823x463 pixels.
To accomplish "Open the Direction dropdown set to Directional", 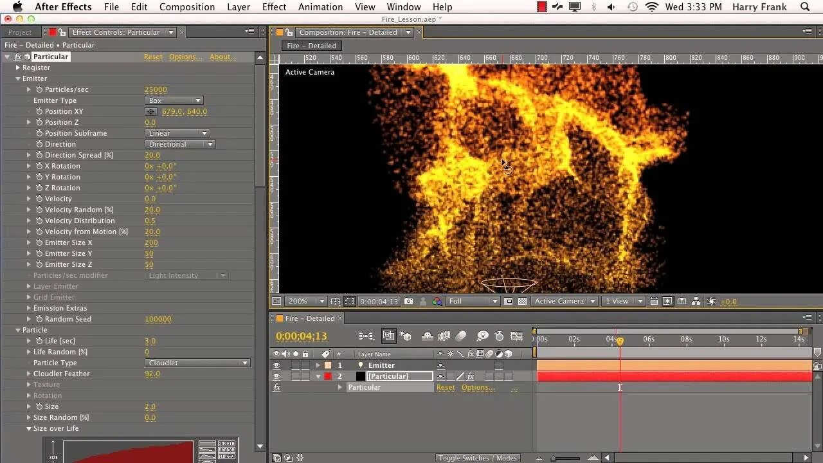I will coord(180,144).
